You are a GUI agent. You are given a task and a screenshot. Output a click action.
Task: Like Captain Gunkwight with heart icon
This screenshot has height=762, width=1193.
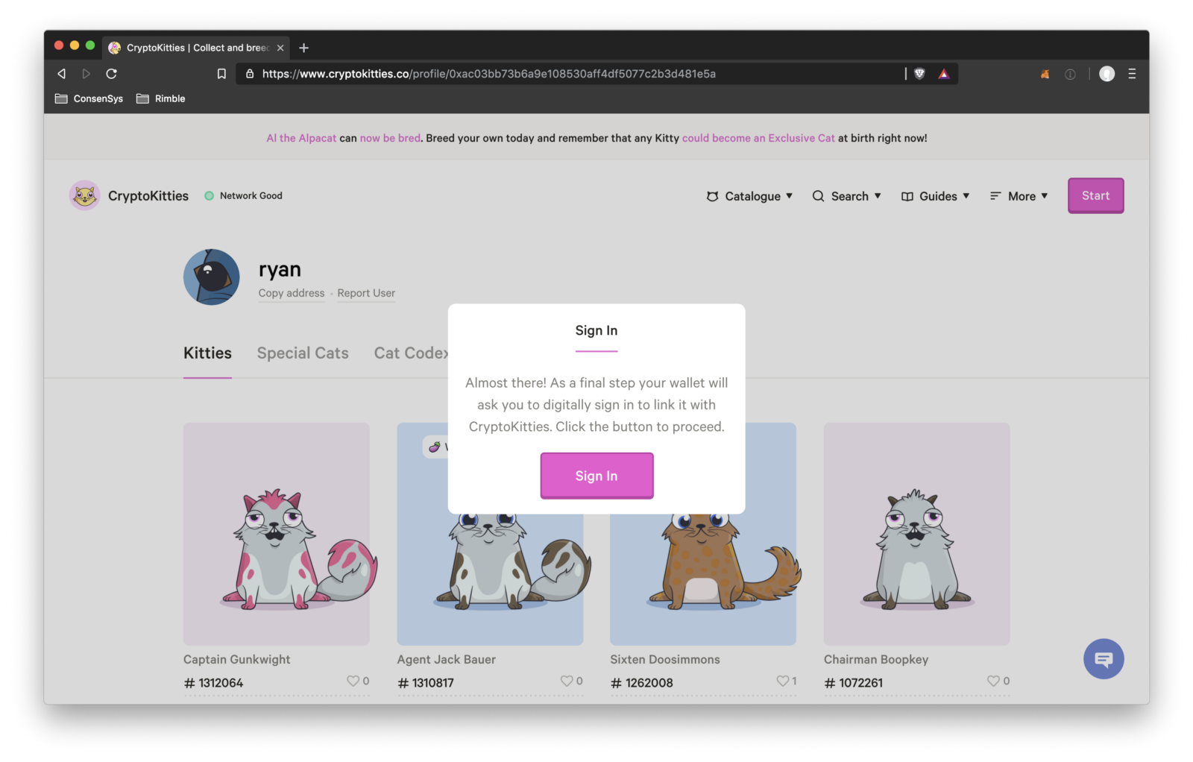pos(353,681)
